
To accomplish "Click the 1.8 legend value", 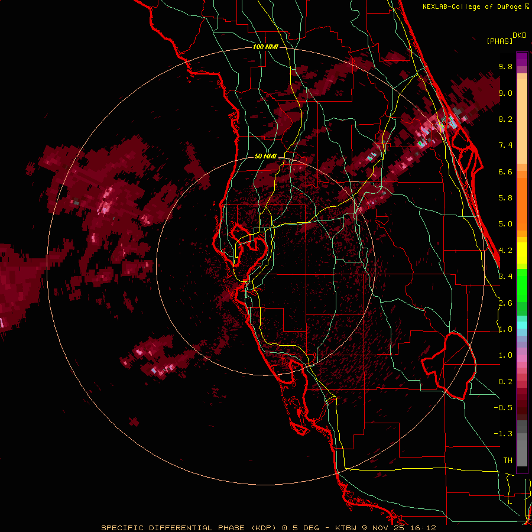I will coord(505,329).
